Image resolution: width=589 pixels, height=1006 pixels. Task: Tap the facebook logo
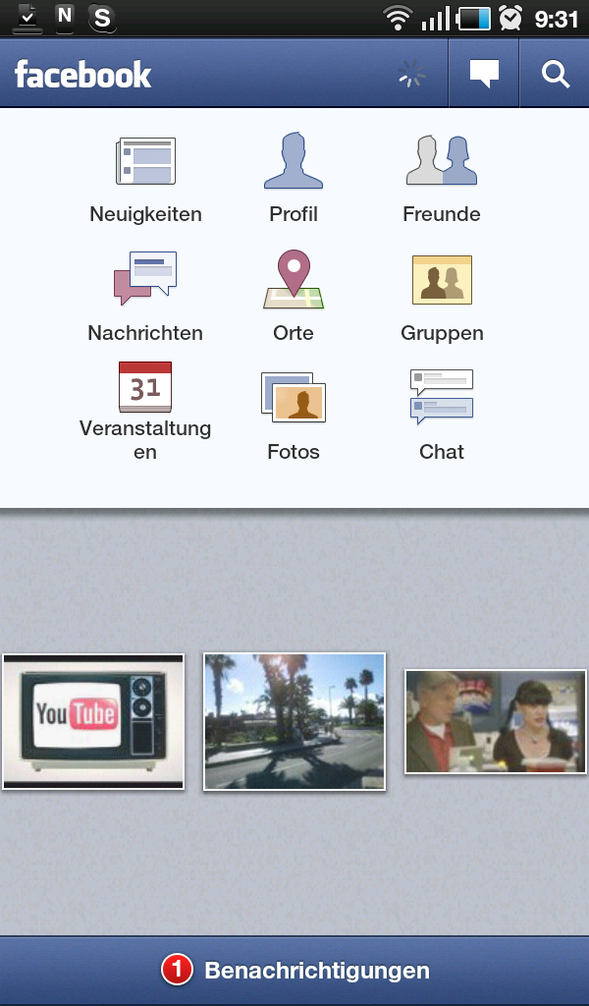pos(83,75)
